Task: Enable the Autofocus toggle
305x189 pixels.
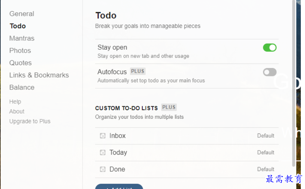Action: click(270, 72)
